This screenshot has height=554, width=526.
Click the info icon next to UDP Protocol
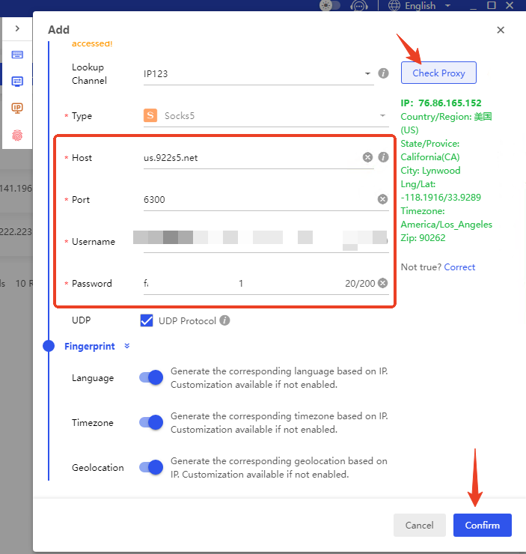click(x=224, y=320)
